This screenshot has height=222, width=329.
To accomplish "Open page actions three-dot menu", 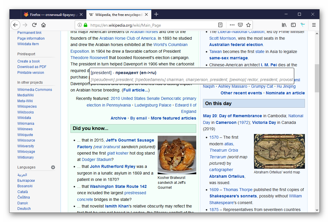I will click(232, 25).
